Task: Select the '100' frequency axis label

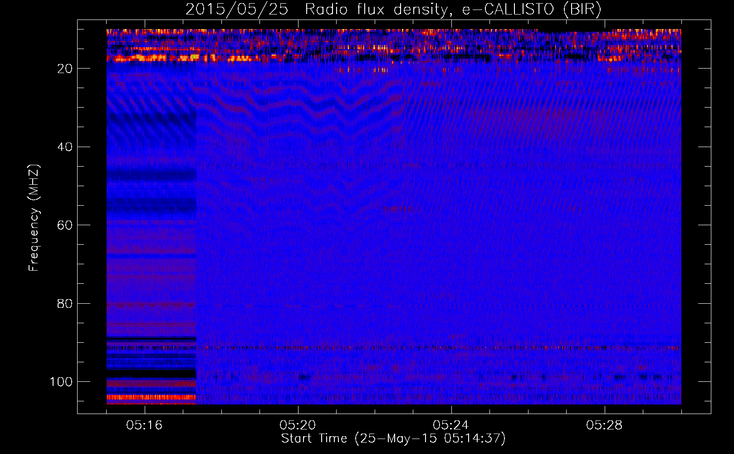Action: (61, 382)
